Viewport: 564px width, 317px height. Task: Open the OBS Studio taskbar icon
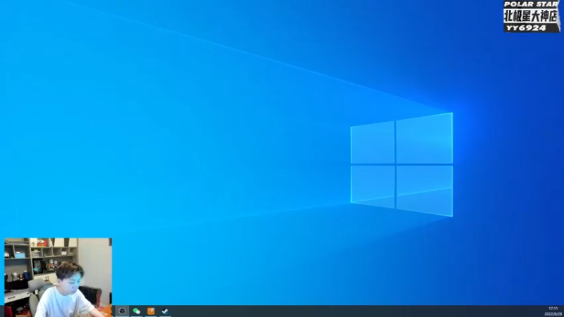[122, 311]
